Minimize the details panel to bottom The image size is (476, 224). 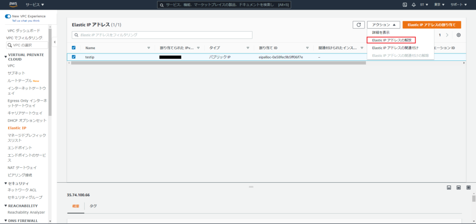tap(449, 188)
